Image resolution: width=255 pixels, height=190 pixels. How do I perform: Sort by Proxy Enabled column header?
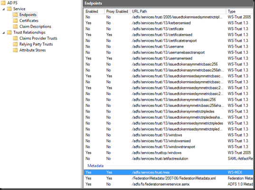[117, 11]
